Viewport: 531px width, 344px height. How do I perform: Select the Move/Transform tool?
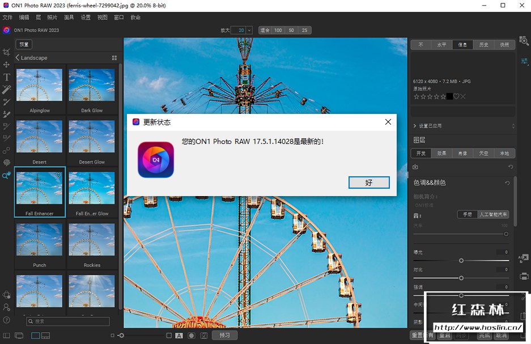[x=6, y=65]
